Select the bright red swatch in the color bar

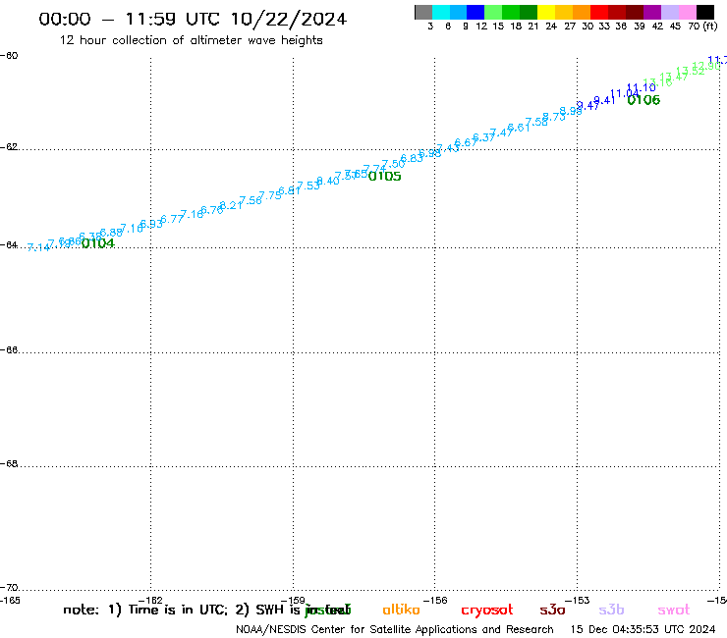[x=599, y=12]
